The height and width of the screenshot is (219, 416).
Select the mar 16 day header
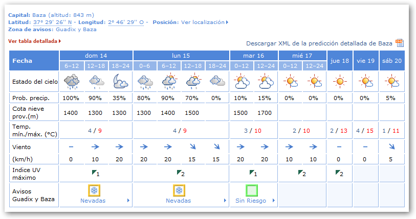click(253, 55)
